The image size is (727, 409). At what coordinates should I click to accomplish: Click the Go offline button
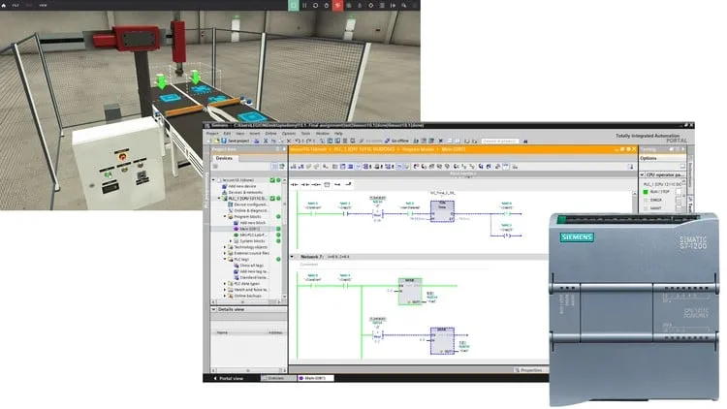(396, 141)
